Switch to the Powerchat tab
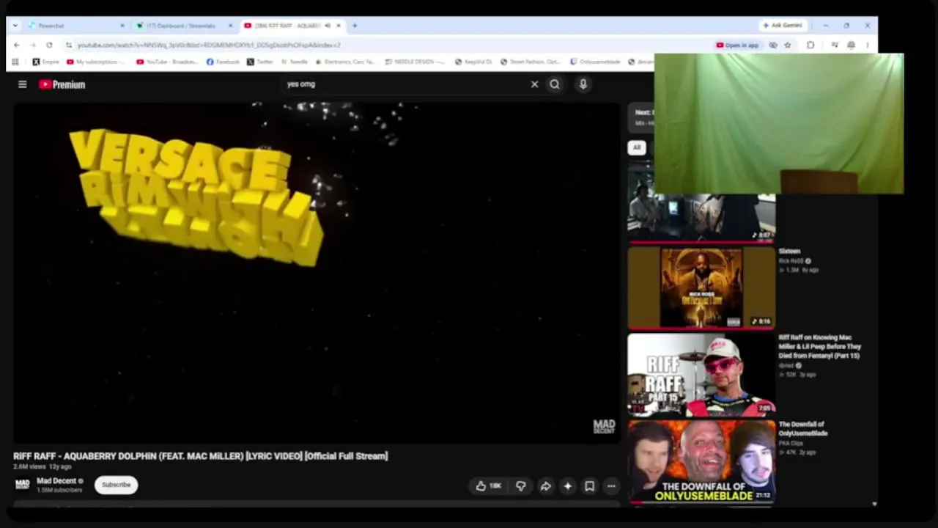Viewport: 938px width, 528px height. [x=77, y=26]
